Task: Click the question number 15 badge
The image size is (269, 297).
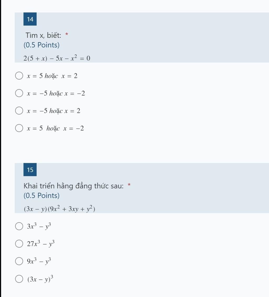Action: [x=30, y=170]
